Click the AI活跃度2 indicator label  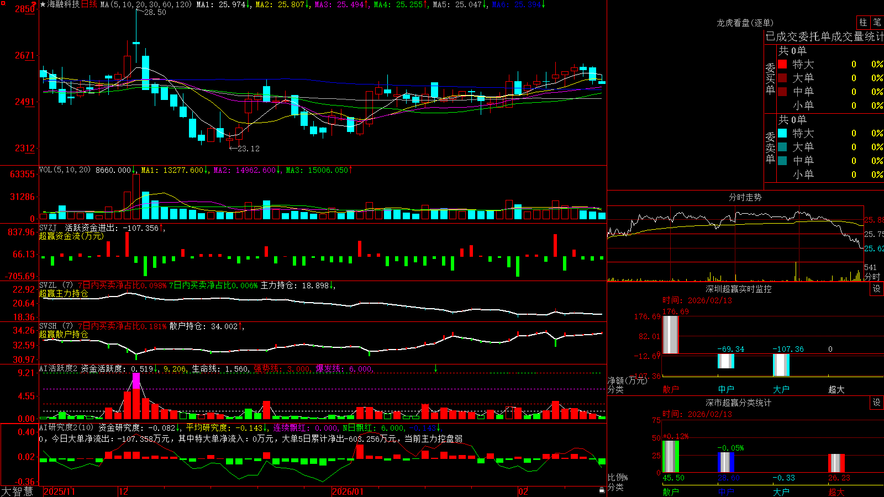(x=59, y=368)
